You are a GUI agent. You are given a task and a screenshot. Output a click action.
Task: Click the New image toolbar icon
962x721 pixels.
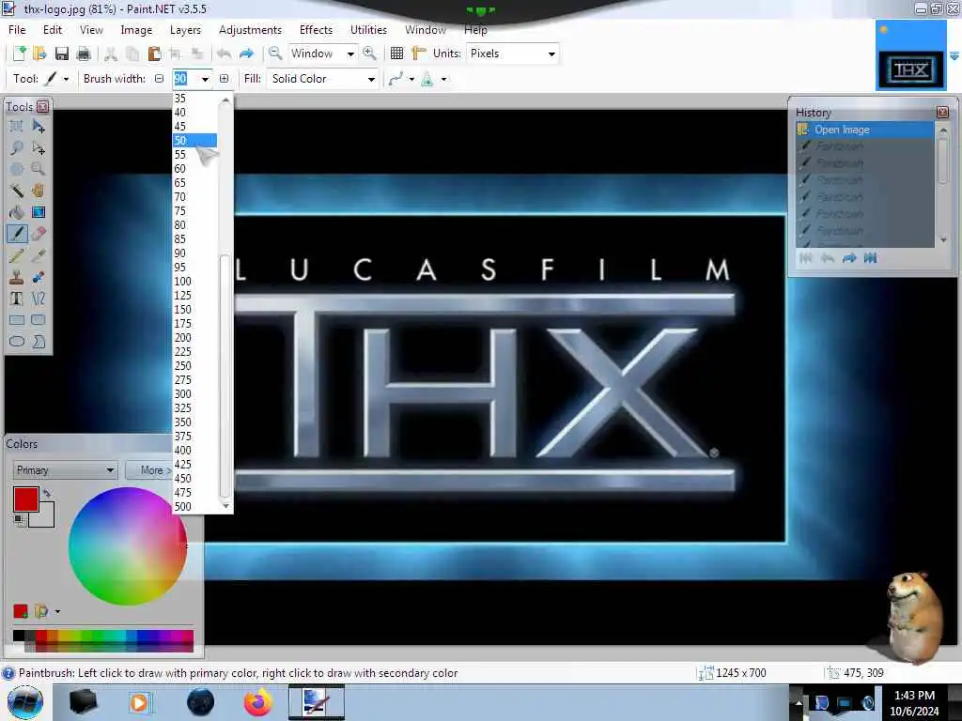click(19, 54)
